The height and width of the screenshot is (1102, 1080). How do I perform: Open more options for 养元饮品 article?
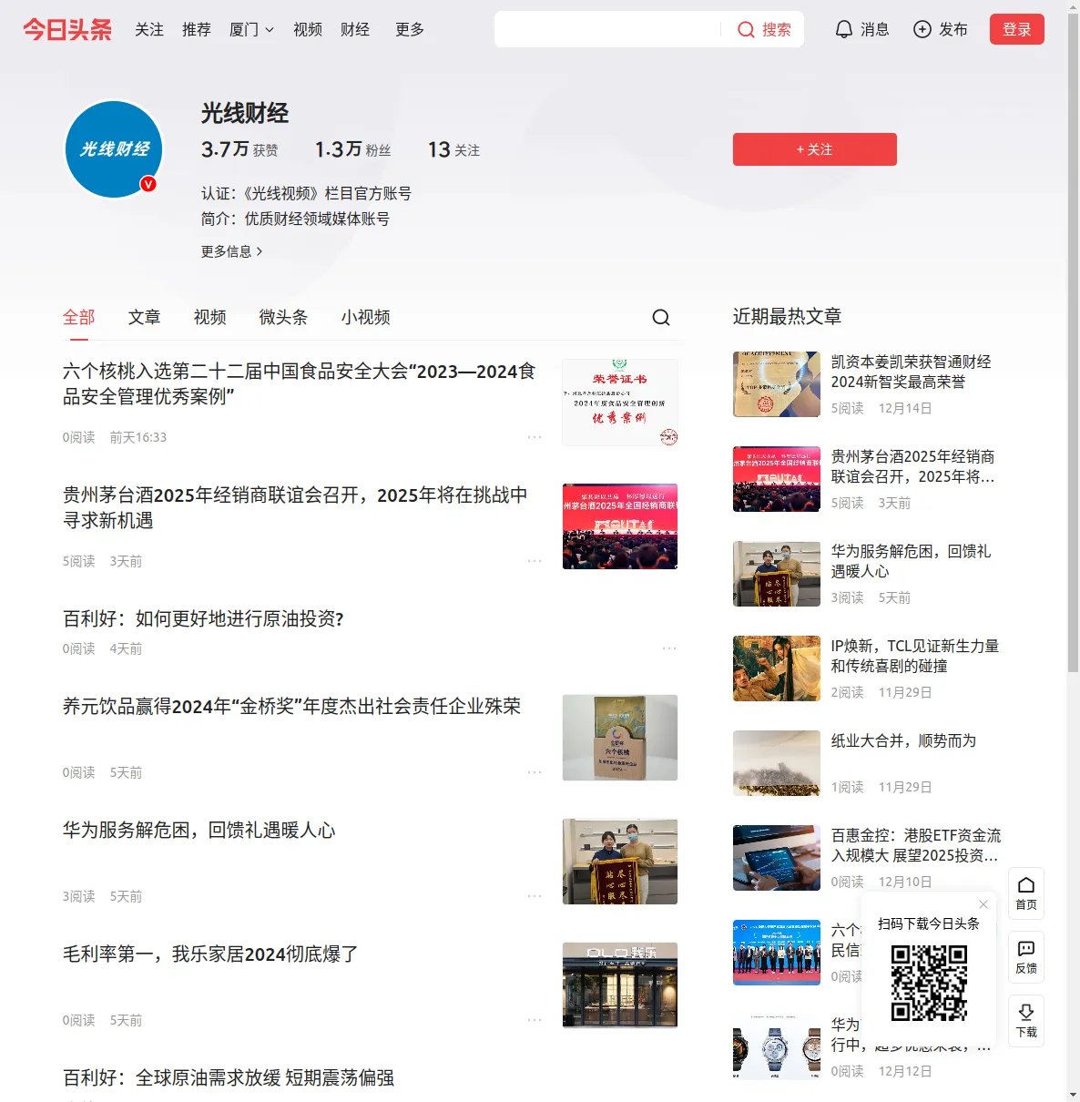click(x=535, y=772)
